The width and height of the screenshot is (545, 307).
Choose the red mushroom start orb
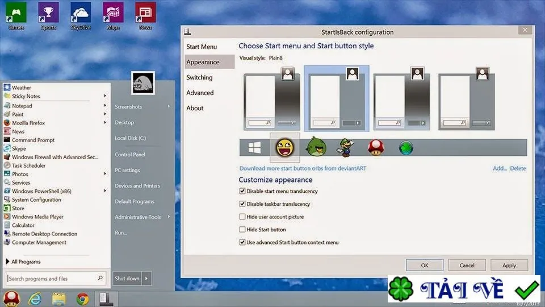pyautogui.click(x=376, y=147)
